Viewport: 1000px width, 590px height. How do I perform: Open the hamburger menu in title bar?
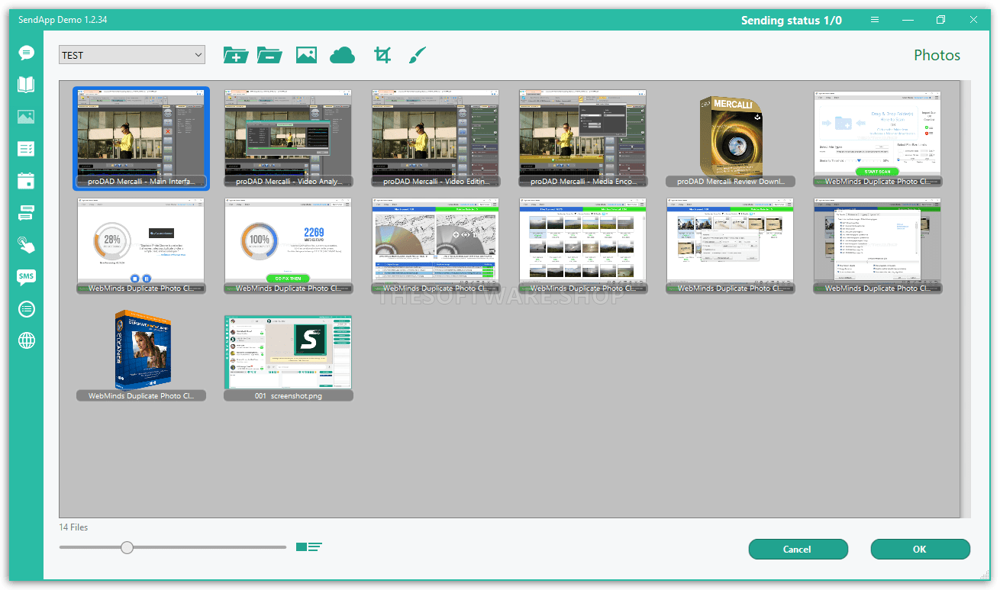pos(875,20)
